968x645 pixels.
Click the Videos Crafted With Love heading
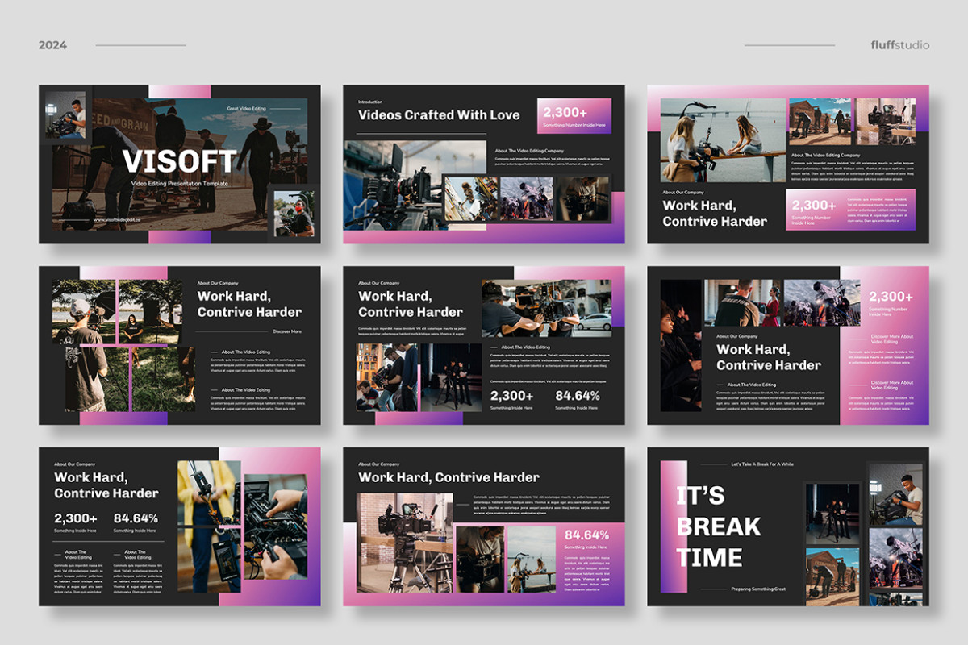tap(439, 115)
